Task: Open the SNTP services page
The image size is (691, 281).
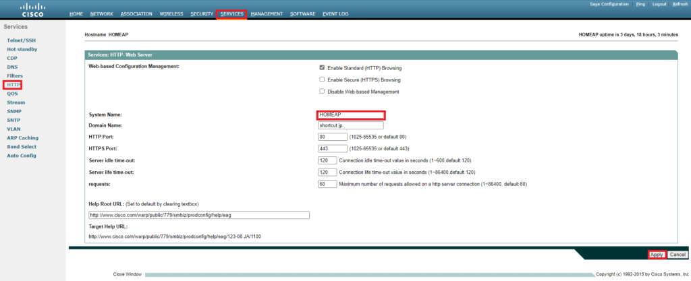Action: (13, 120)
